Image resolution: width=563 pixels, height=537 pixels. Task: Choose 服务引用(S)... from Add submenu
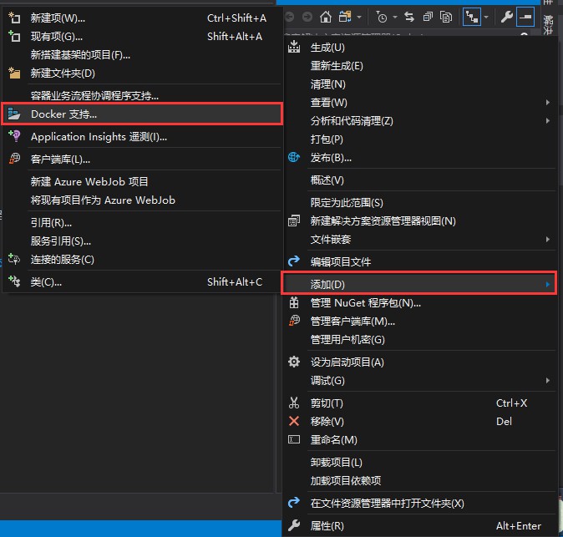tap(142, 241)
